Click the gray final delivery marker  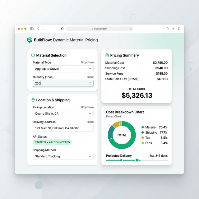(x=152, y=160)
